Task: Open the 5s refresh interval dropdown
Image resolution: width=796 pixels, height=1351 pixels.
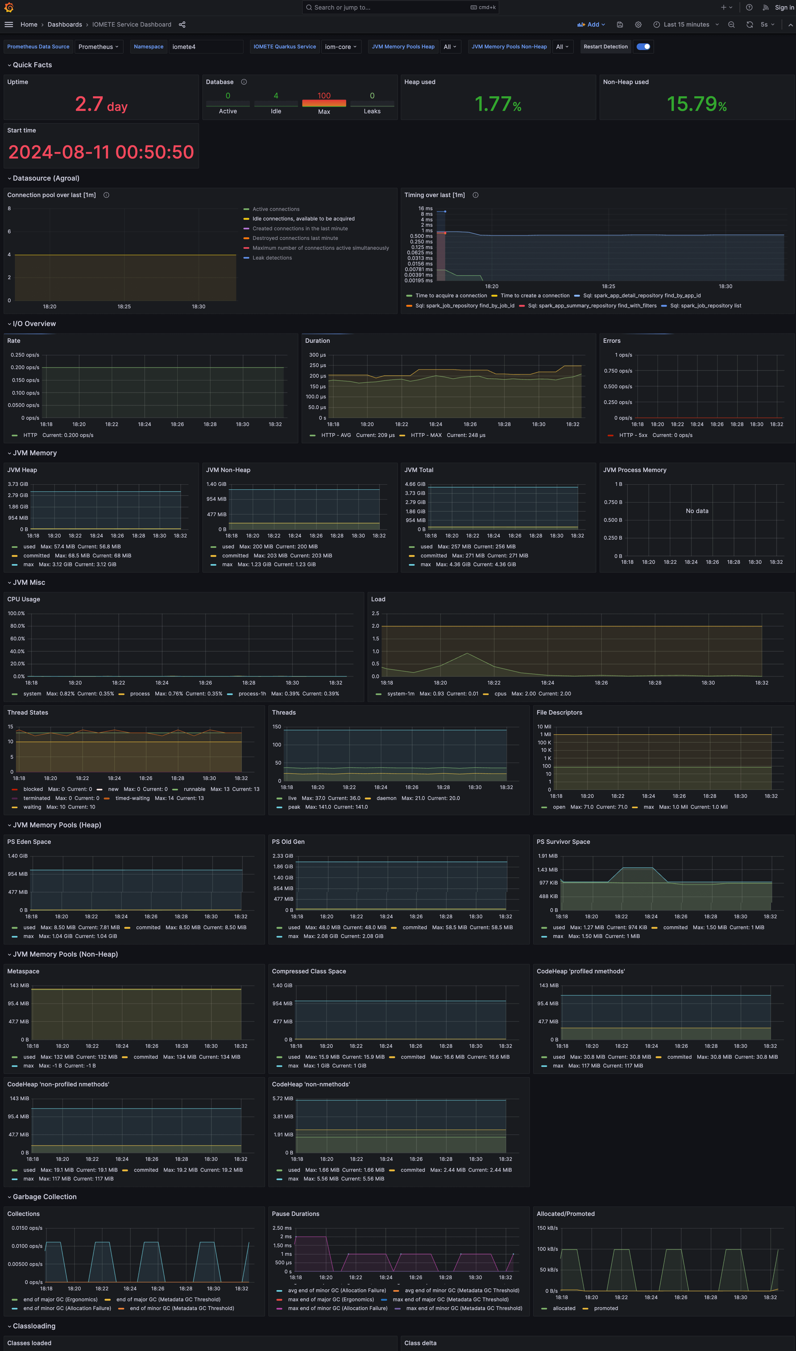Action: click(768, 25)
